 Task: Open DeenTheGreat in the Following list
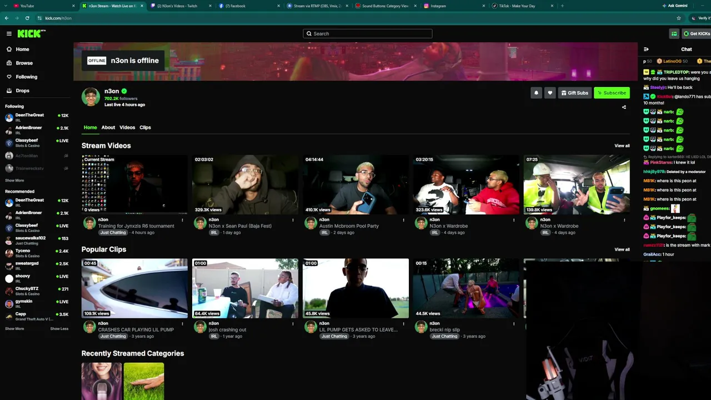[x=37, y=117]
